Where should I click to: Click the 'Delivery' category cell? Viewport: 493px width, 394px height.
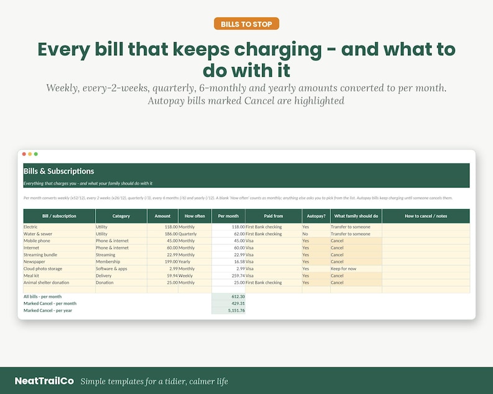121,275
